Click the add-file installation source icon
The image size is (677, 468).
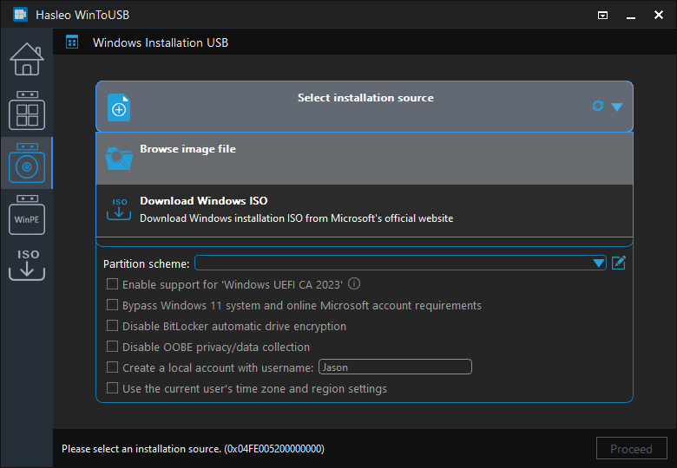(119, 107)
